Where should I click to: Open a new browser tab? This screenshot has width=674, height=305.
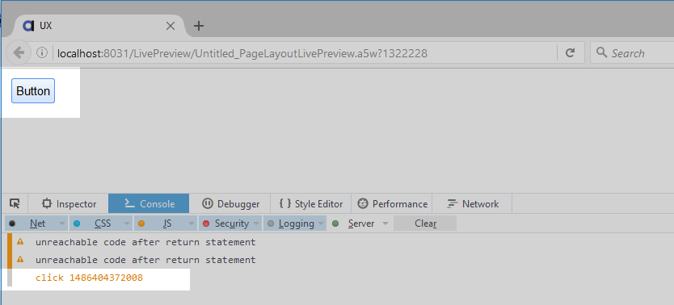(198, 26)
